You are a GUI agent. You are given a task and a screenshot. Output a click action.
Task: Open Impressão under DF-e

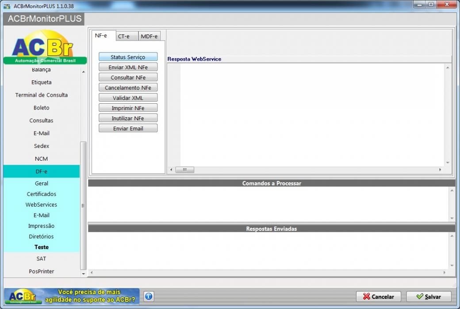click(x=42, y=226)
